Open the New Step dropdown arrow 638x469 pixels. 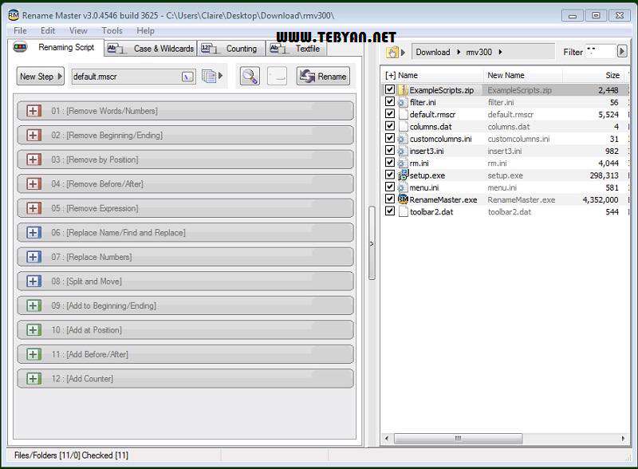(61, 76)
